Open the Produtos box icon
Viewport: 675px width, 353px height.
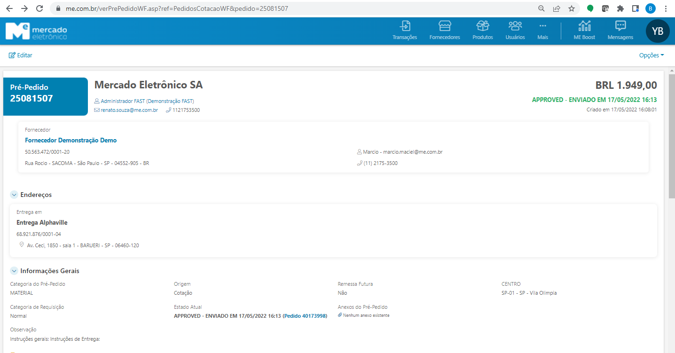point(483,26)
